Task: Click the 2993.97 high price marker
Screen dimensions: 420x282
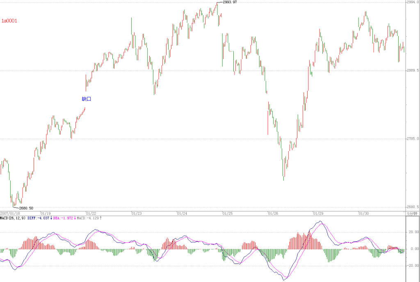Action: point(230,2)
